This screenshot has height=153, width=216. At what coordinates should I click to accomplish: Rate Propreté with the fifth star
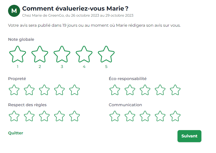click(75, 90)
